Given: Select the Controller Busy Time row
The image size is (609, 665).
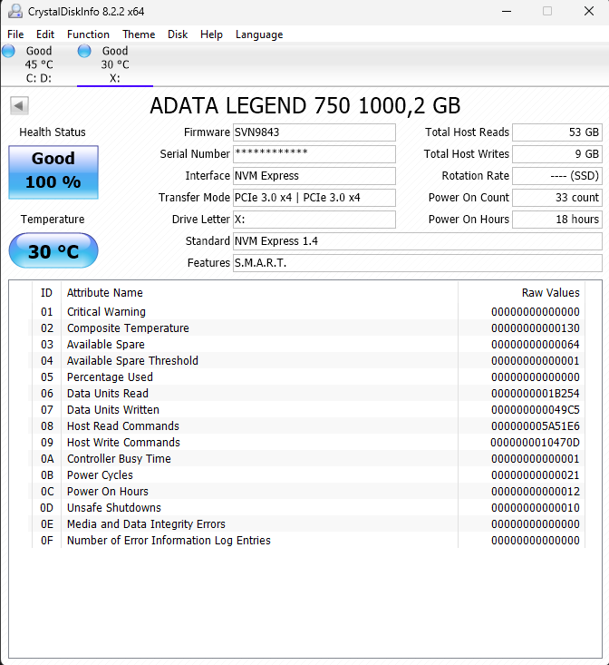Looking at the screenshot, I should point(306,459).
